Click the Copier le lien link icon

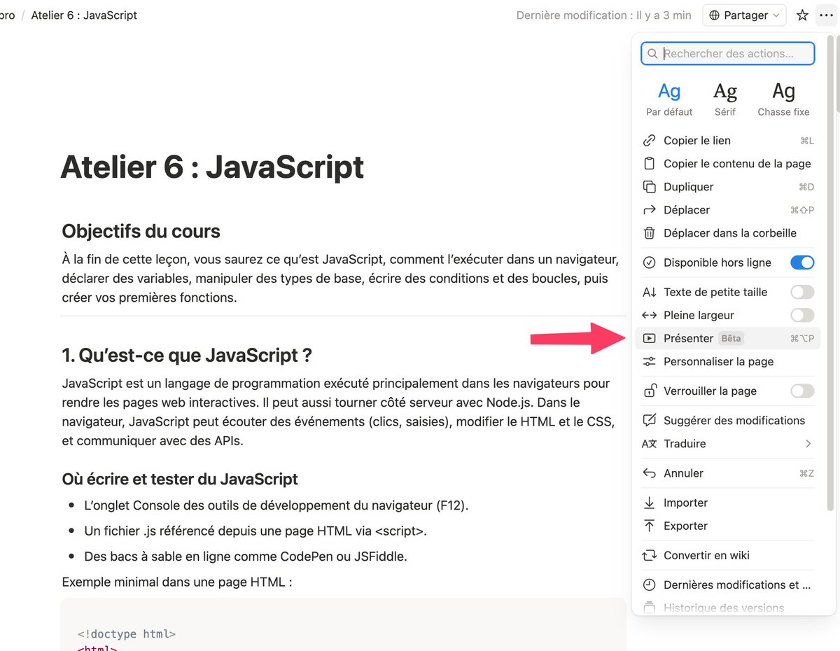(650, 141)
